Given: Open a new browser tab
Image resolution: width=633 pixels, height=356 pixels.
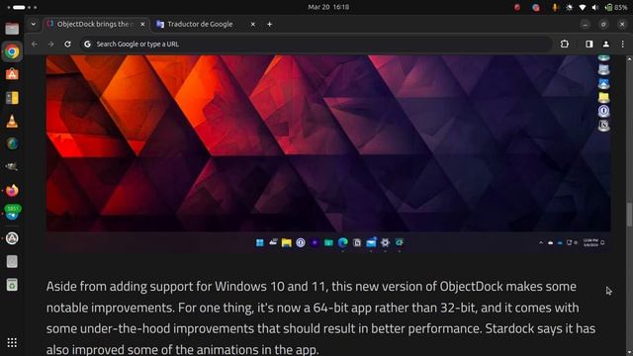Looking at the screenshot, I should [x=269, y=24].
